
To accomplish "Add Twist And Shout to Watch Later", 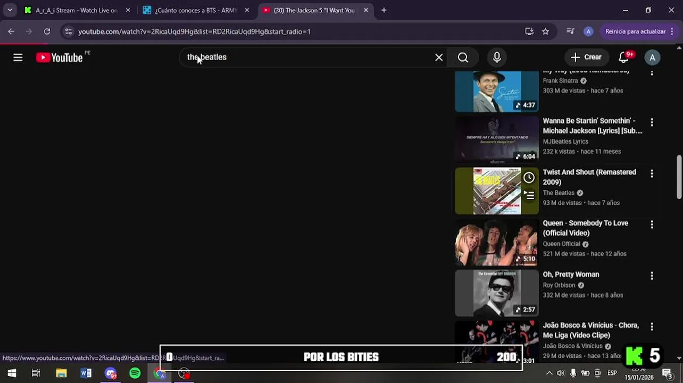I will point(529,178).
